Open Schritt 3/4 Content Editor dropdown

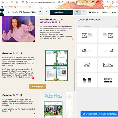click(25, 12)
